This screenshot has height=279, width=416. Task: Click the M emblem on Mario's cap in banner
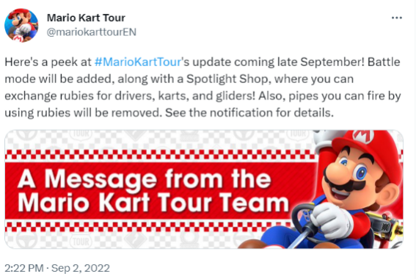click(363, 136)
